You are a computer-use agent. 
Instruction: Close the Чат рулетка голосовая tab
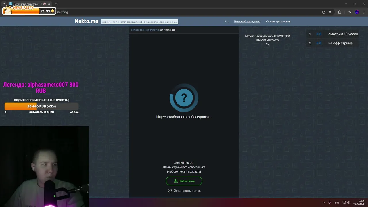tap(49, 4)
